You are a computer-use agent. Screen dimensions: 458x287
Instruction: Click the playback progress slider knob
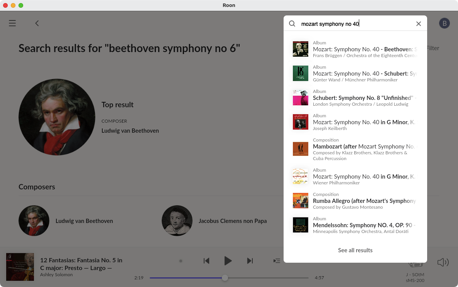[225, 278]
